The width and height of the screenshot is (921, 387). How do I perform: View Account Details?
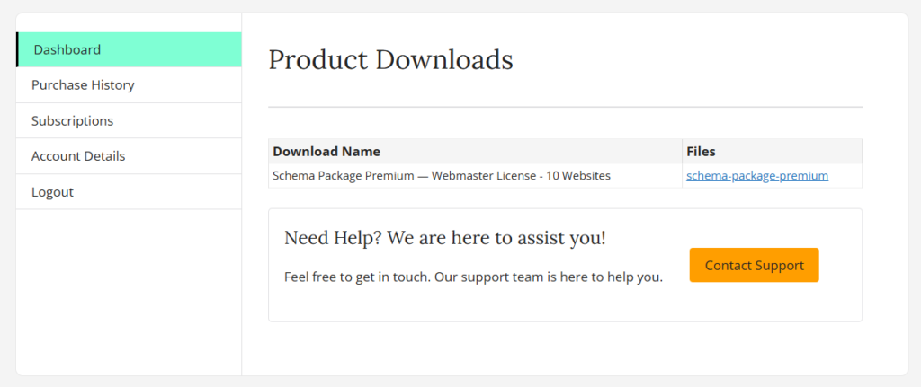pyautogui.click(x=78, y=156)
